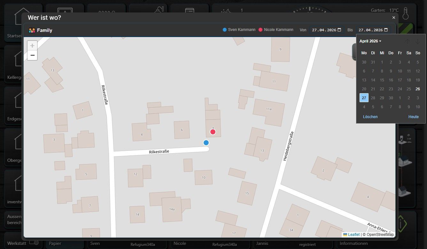Zoom in on the map
The width and height of the screenshot is (427, 249).
coord(32,46)
